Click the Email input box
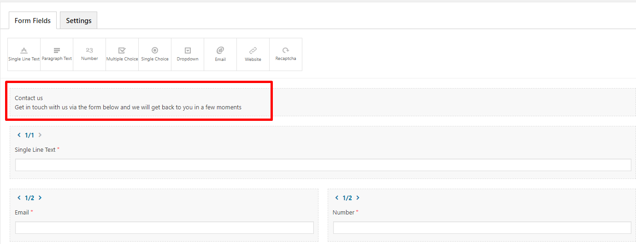 point(165,228)
